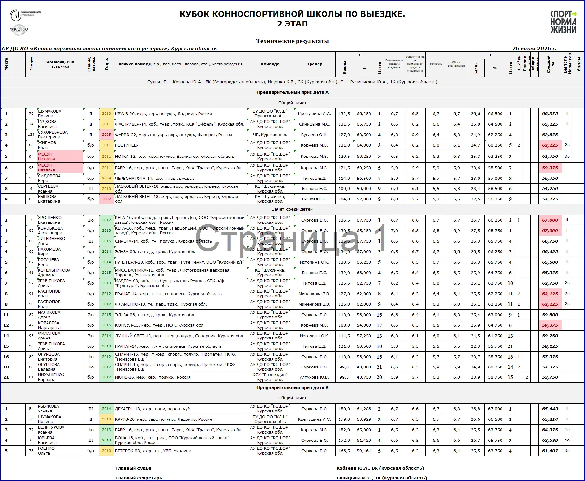Click the Положение и посадка всадника header

[x=394, y=64]
